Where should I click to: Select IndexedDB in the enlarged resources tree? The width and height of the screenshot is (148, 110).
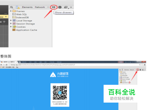pyautogui.click(x=22, y=17)
